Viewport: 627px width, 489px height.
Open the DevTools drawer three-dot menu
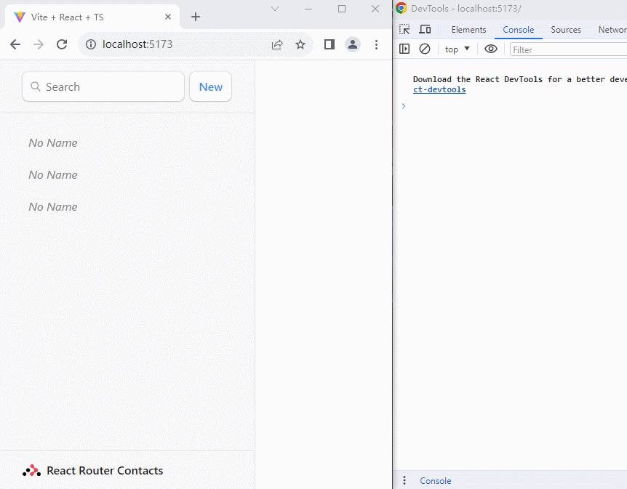tap(404, 480)
